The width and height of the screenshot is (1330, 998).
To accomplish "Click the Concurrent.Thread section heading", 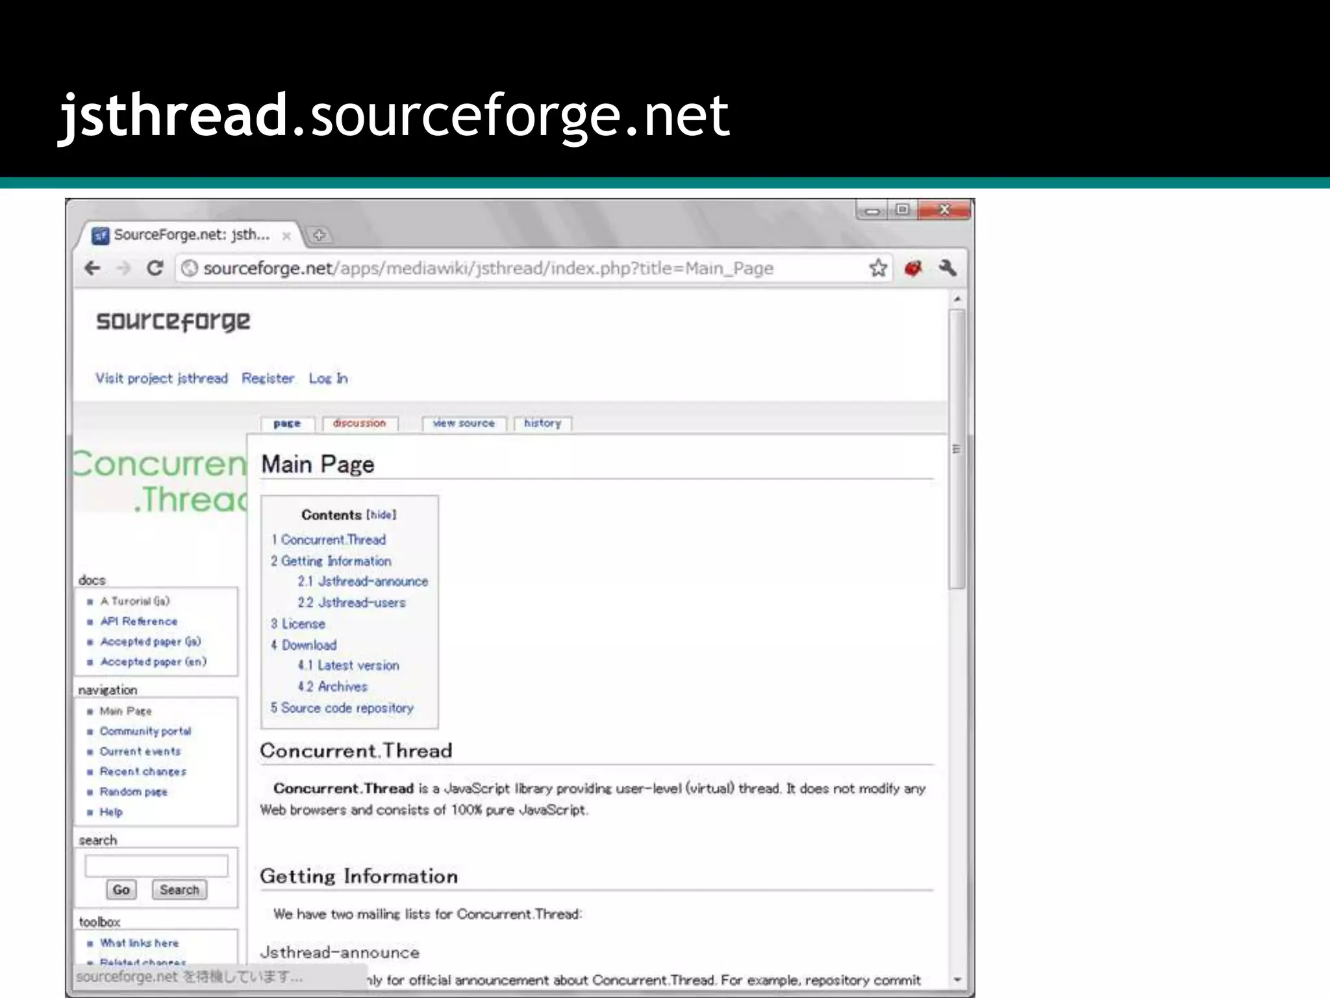I will pos(356,750).
